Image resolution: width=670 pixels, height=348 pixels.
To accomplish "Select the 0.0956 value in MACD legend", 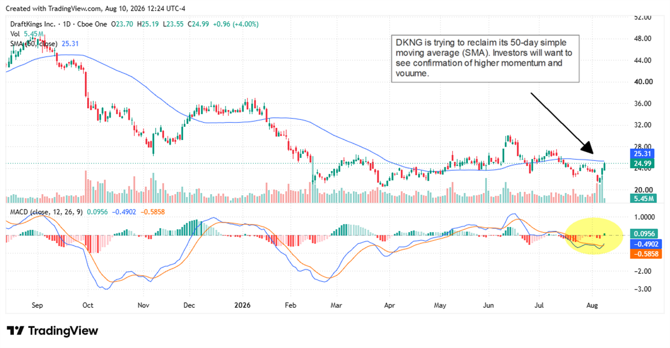I will [x=96, y=212].
